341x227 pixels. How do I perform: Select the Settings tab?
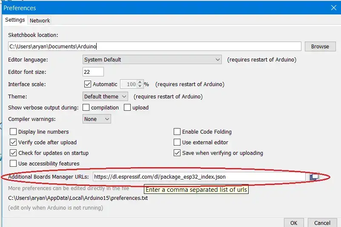[x=15, y=20]
